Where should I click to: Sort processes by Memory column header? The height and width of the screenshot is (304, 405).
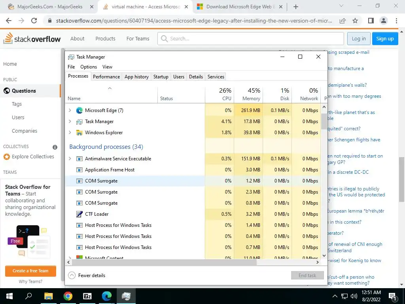[248, 94]
